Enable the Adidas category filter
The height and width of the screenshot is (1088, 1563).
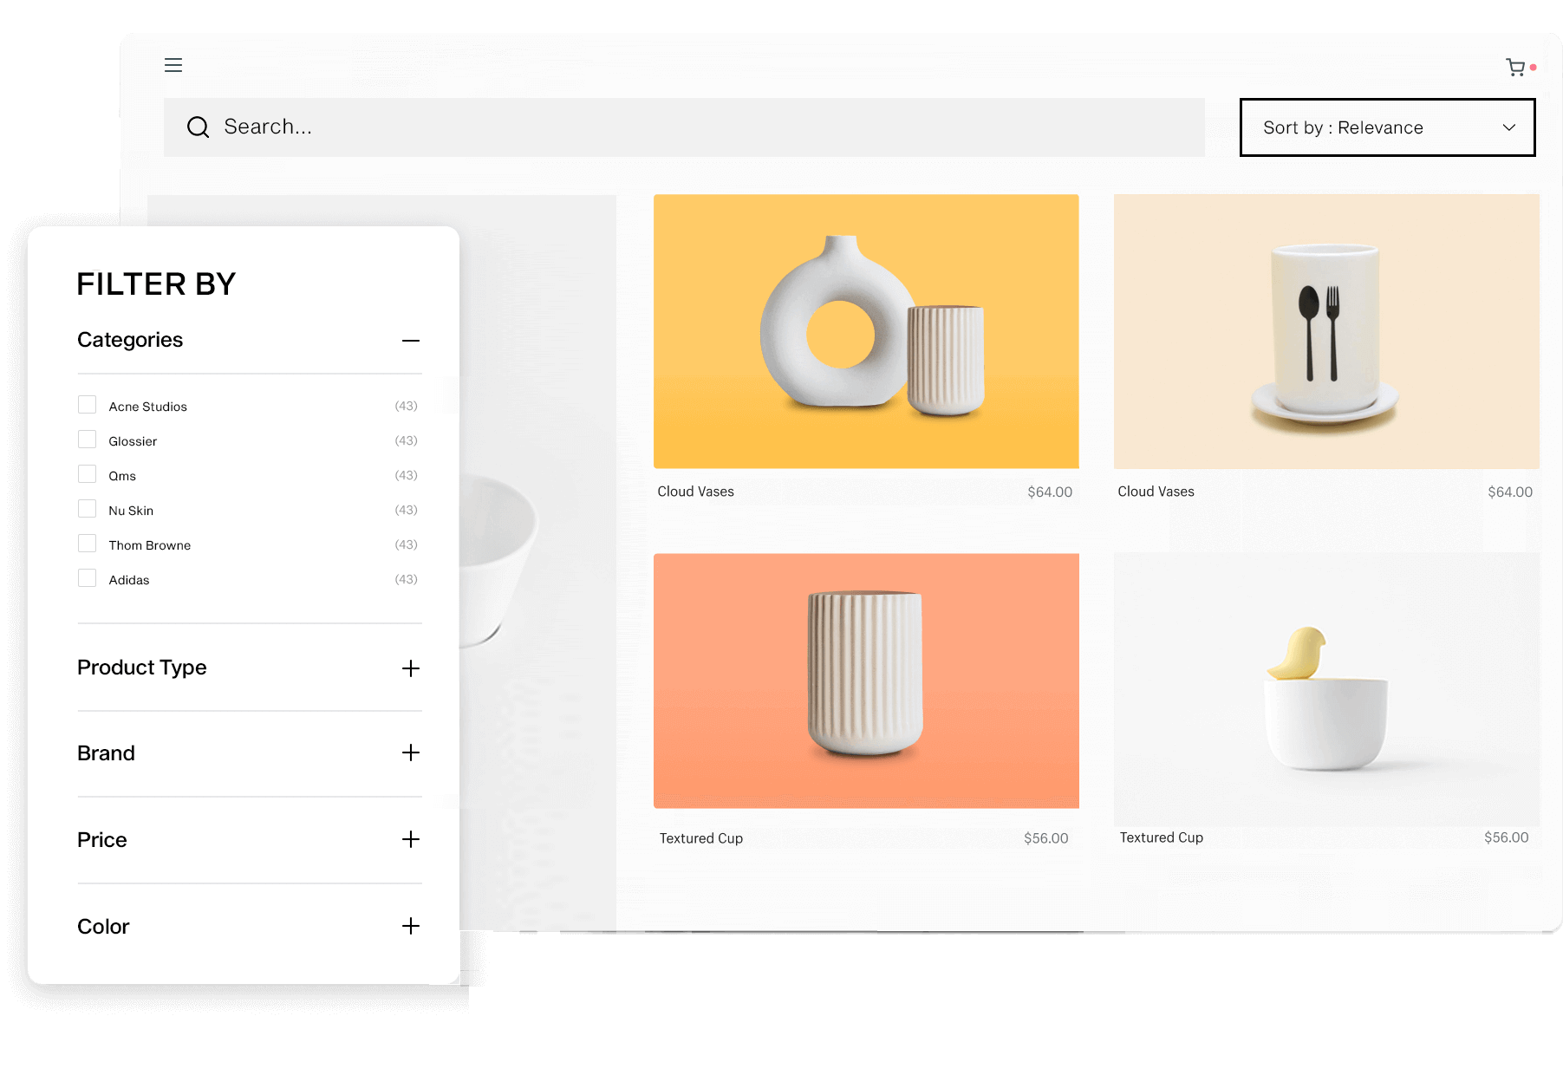[x=87, y=577]
